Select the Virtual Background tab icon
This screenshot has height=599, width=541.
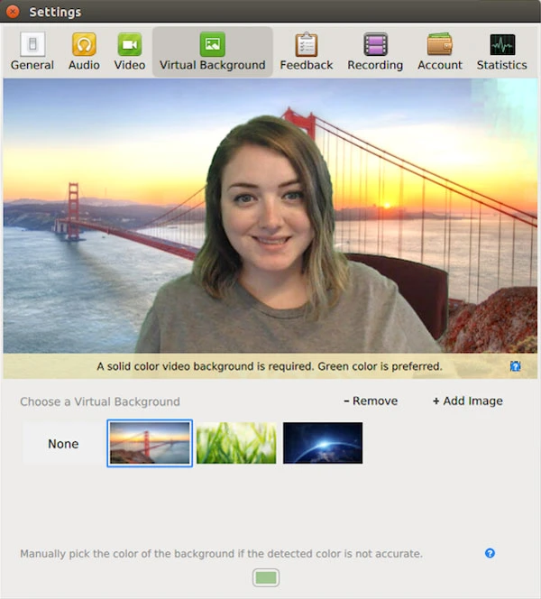(x=213, y=44)
